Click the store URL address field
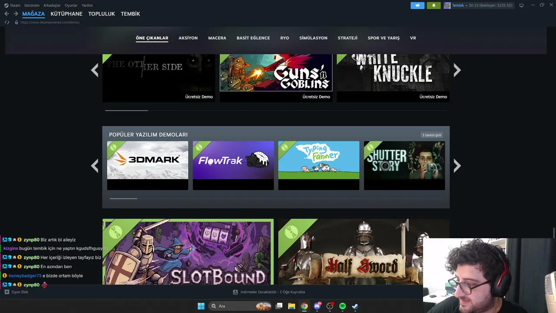The image size is (556, 313). pos(50,22)
